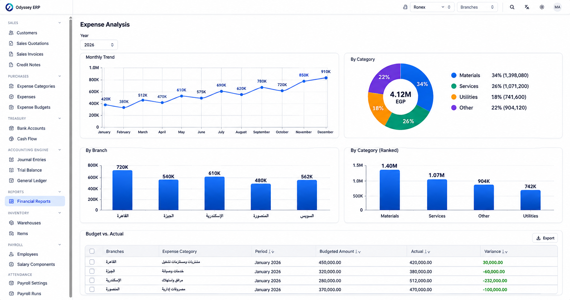
Task: Select Financial Reports in sidebar
Action: (35, 201)
